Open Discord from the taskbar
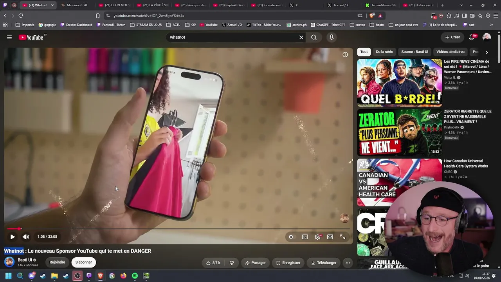 (32, 276)
